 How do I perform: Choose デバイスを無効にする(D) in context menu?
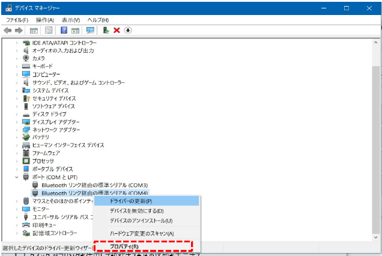[x=147, y=211]
